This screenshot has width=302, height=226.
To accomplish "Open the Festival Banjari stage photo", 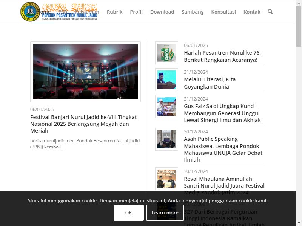I will pyautogui.click(x=86, y=72).
